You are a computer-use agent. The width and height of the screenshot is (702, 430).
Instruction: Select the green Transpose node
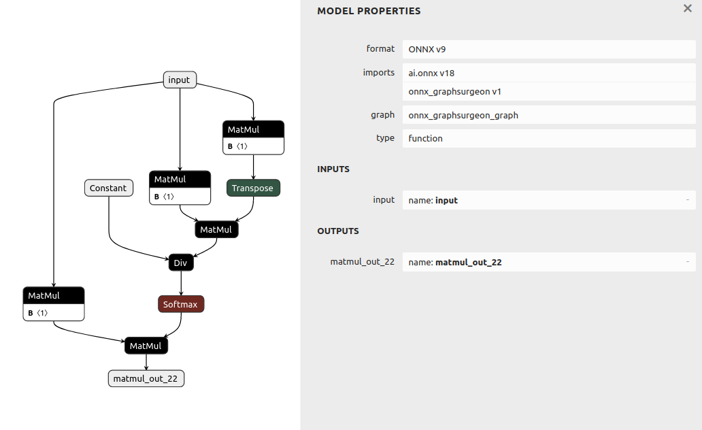point(253,188)
